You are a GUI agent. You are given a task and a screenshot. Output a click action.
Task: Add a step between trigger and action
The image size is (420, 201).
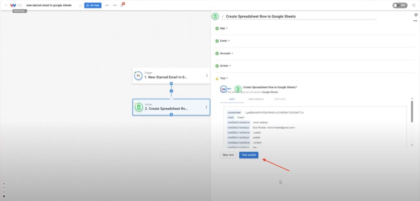(x=171, y=91)
